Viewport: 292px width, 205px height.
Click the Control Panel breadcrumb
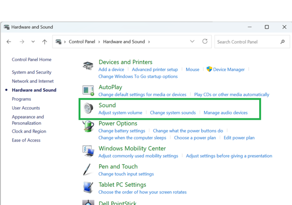pyautogui.click(x=82, y=42)
